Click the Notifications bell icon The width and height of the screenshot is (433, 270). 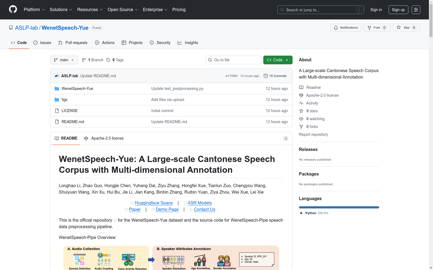click(x=336, y=28)
